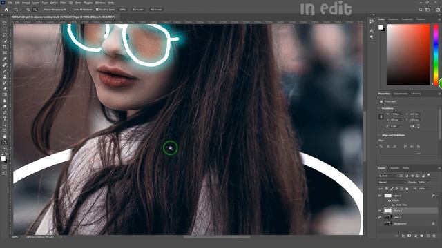Click the Lock all icon in Layers panel
Screen dimensions: 442x248
tap(407, 189)
